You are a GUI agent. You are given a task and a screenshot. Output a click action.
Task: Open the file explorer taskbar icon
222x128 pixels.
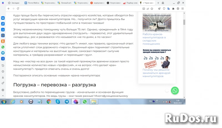click(94, 102)
